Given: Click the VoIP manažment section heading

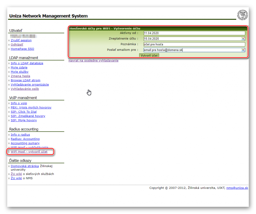Looking at the screenshot, I should pyautogui.click(x=23, y=97).
